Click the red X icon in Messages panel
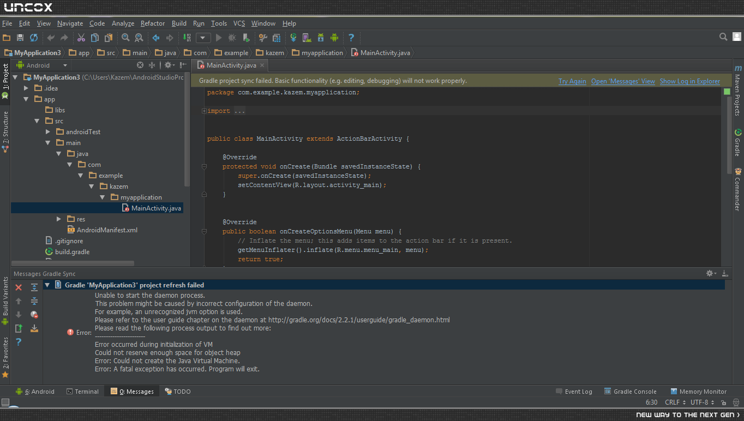 pos(19,287)
